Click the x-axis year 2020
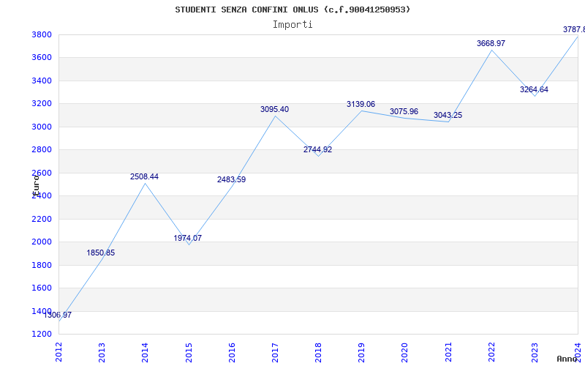Viewport: 585px width, 366px height. coord(405,352)
